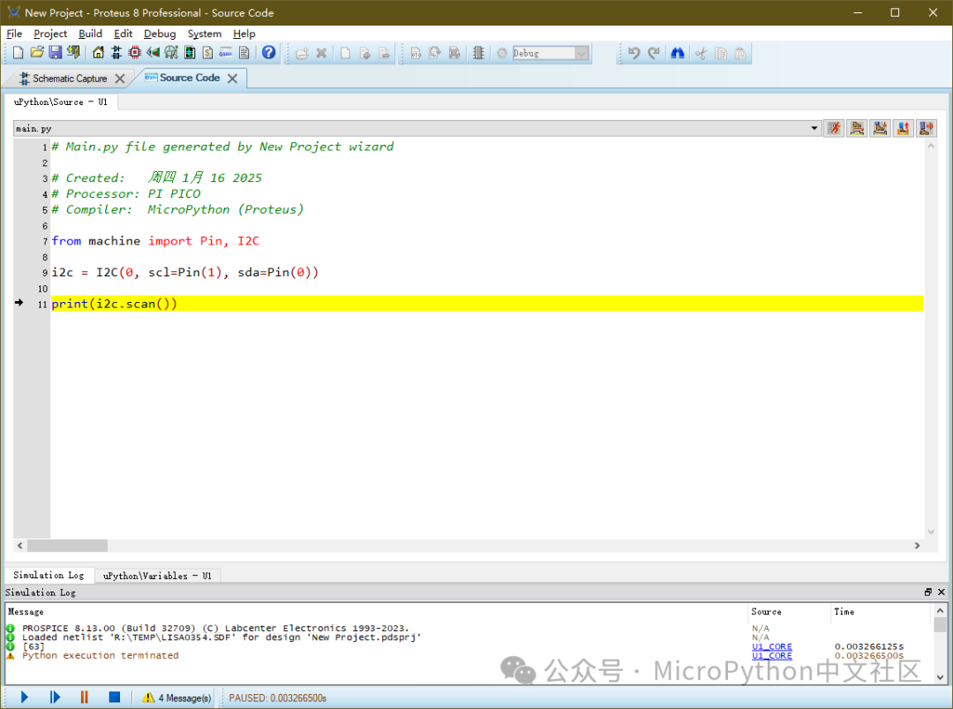Viewport: 953px width, 709px height.
Task: Click the Add New Project folder icon
Action: (x=302, y=54)
